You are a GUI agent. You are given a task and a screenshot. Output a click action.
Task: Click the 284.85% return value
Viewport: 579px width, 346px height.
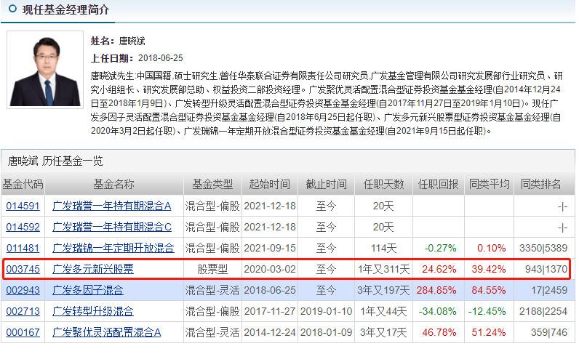click(436, 290)
